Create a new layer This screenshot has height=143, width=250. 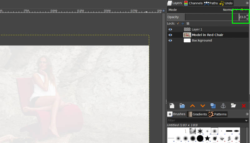tap(172, 106)
